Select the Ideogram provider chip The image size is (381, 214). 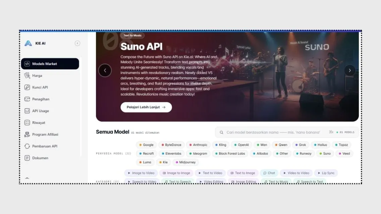(x=198, y=154)
